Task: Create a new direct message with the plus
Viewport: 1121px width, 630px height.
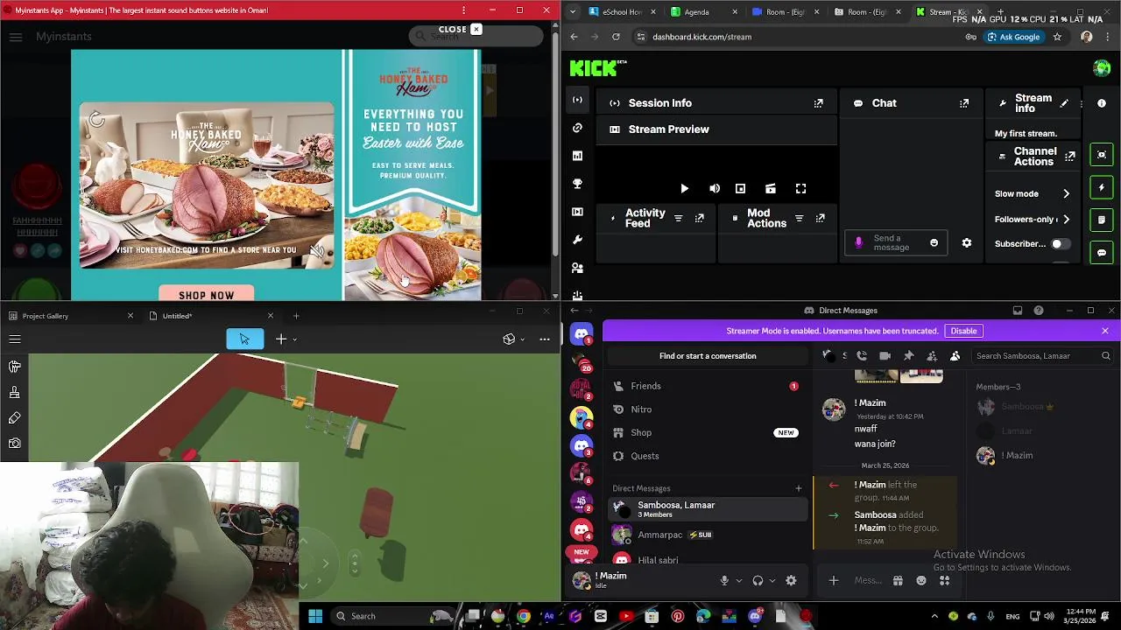Action: click(x=798, y=488)
